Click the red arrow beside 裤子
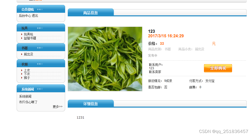Image resolution: width=252 pixels, height=136 pixels. (22, 78)
